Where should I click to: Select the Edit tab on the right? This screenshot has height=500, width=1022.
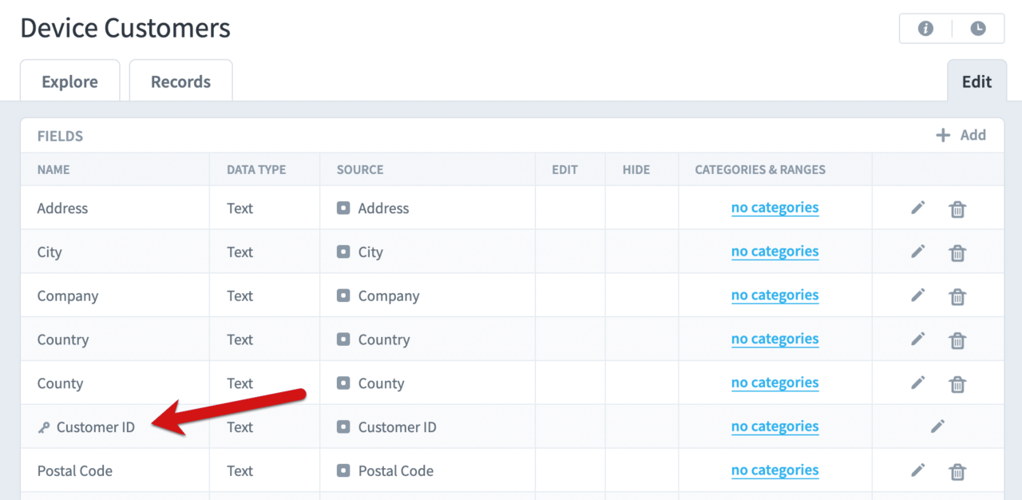976,81
